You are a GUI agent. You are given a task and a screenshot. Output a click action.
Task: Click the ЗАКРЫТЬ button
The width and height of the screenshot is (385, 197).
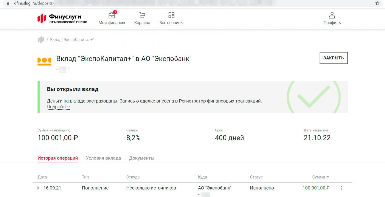(x=333, y=58)
